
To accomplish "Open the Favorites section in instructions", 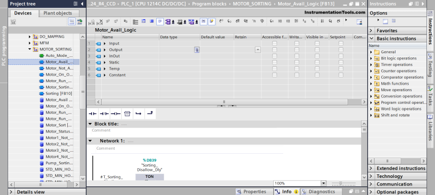I will (x=398, y=30).
